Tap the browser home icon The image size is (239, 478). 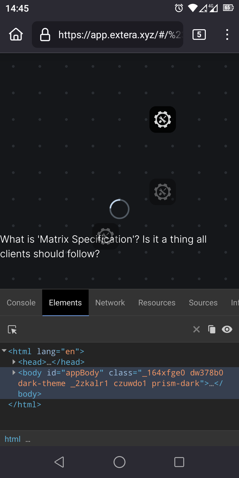[16, 35]
